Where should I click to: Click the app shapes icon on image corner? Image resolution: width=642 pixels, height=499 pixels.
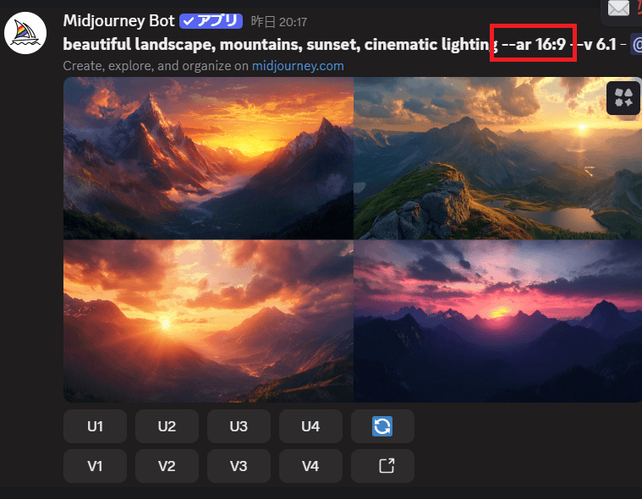point(623,98)
